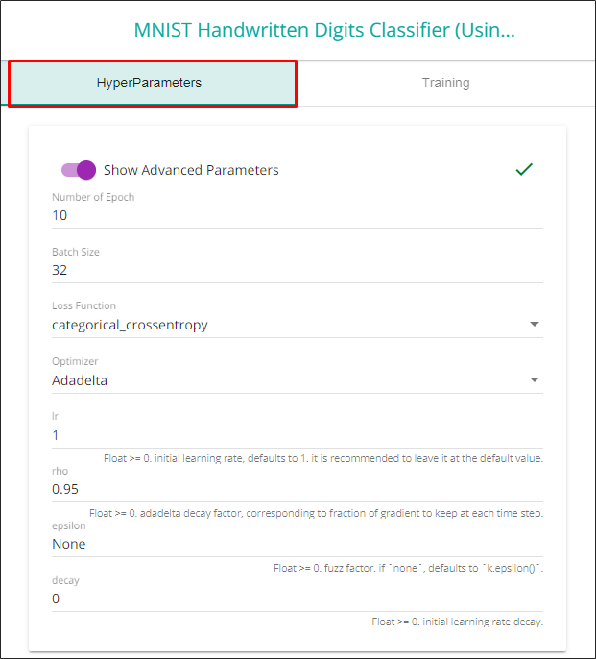Image resolution: width=596 pixels, height=659 pixels.
Task: Switch to the Training tab
Action: (x=445, y=83)
